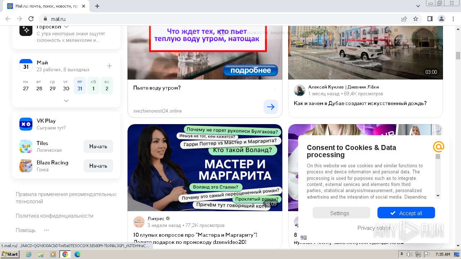The width and height of the screenshot is (461, 259).
Task: Open a new browser tab
Action: (x=97, y=6)
